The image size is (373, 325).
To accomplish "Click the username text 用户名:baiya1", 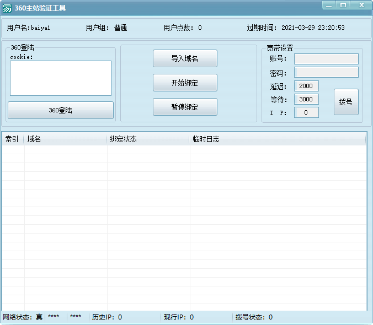I will 29,28.
